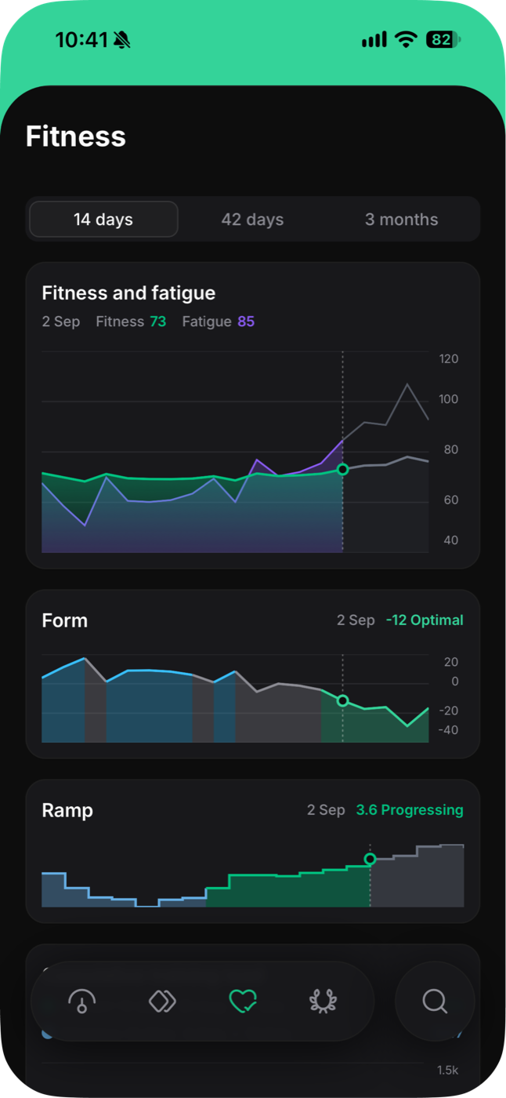Tap the Fatigue 85 value label
The image size is (506, 1098).
218,322
